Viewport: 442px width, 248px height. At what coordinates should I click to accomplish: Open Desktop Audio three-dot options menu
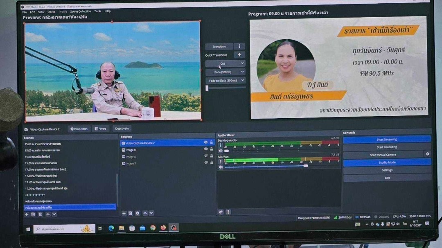coord(221,145)
